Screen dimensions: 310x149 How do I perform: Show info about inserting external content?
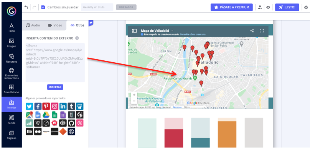pos(77,38)
